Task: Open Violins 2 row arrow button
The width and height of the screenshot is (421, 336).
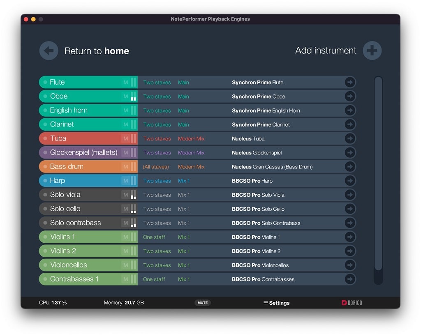Action: tap(350, 251)
